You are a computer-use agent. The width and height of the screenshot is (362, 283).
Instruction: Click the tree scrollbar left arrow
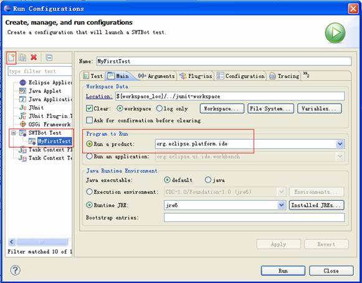click(x=12, y=242)
